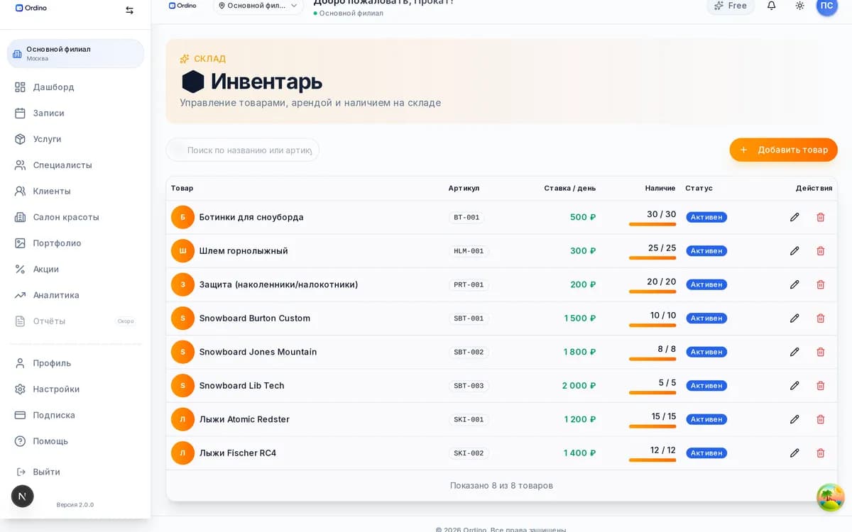Go to Подписка

click(x=75, y=415)
